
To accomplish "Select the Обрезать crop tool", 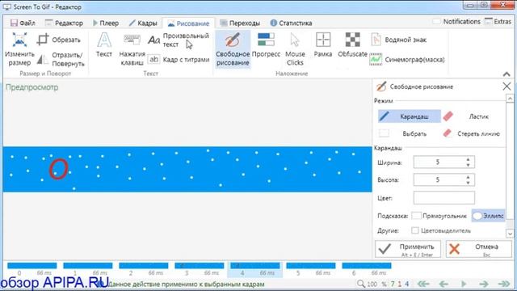I will [x=59, y=40].
